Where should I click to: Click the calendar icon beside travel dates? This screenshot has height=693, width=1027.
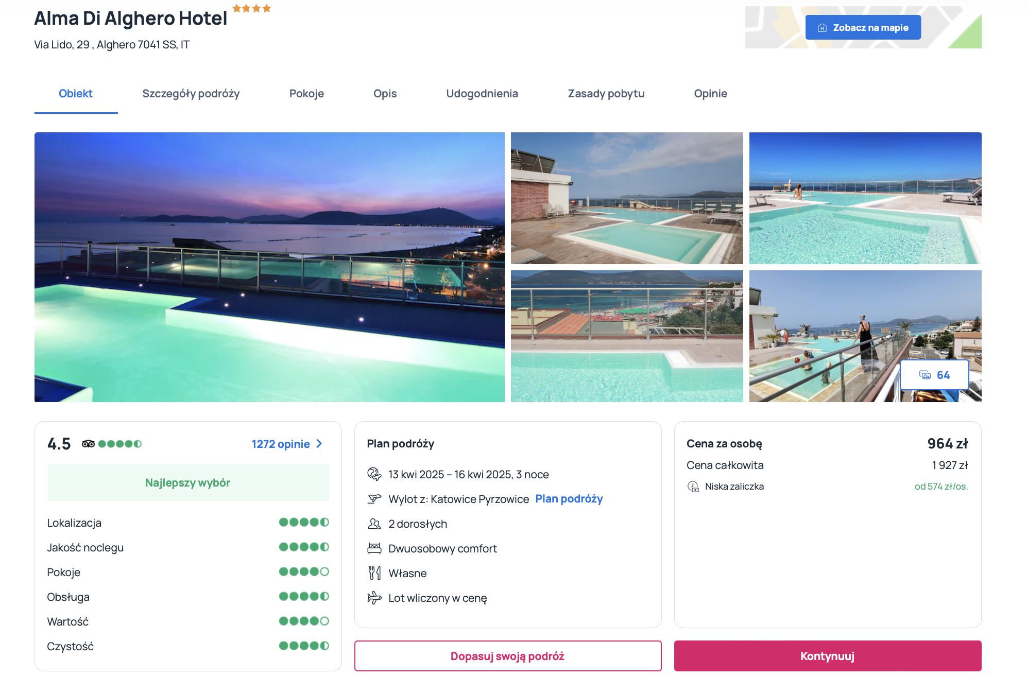pyautogui.click(x=374, y=474)
